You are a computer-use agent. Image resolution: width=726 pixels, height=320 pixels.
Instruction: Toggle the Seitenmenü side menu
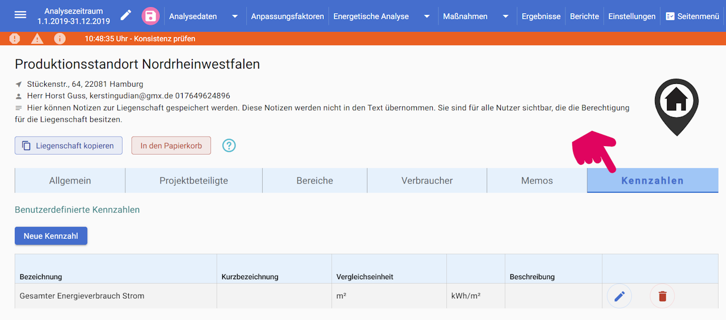point(692,16)
